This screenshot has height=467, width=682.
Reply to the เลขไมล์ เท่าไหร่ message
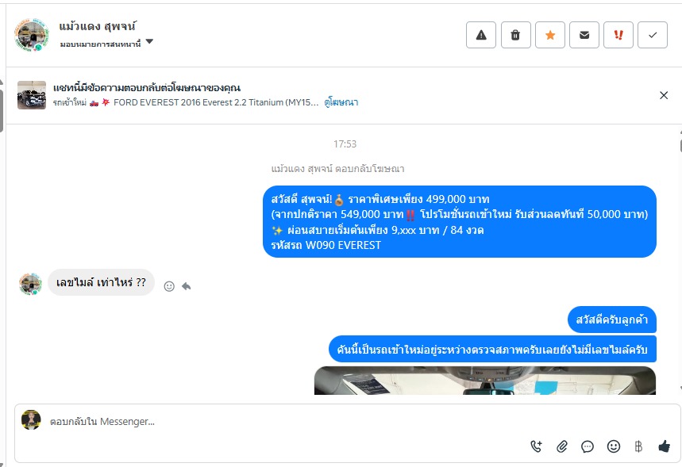186,286
